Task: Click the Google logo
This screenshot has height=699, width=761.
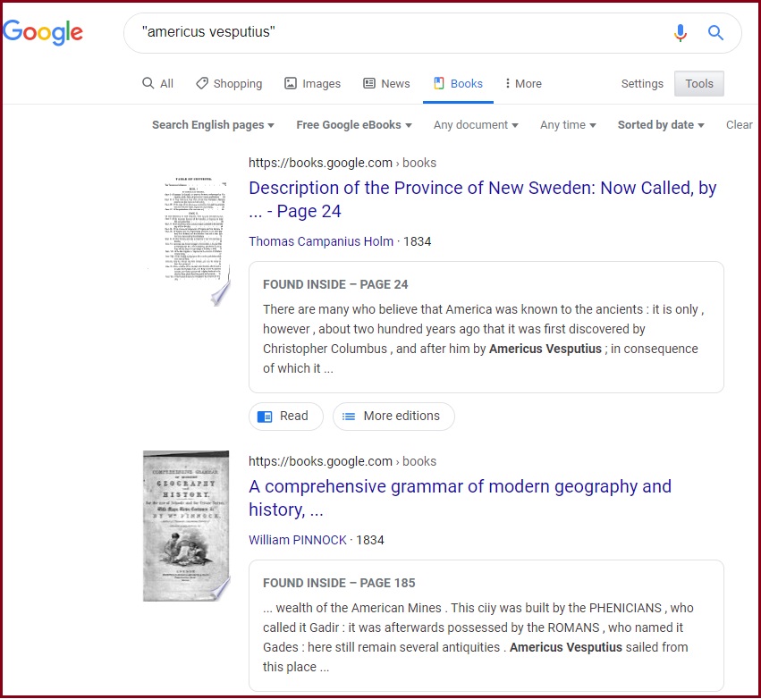Action: (x=43, y=32)
